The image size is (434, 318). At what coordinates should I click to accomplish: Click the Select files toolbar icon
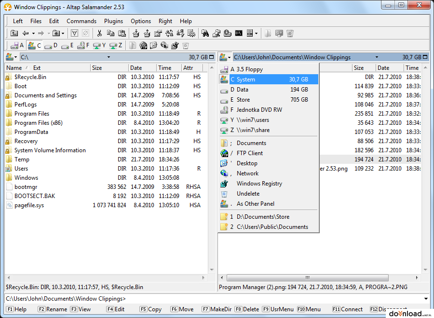point(74,33)
